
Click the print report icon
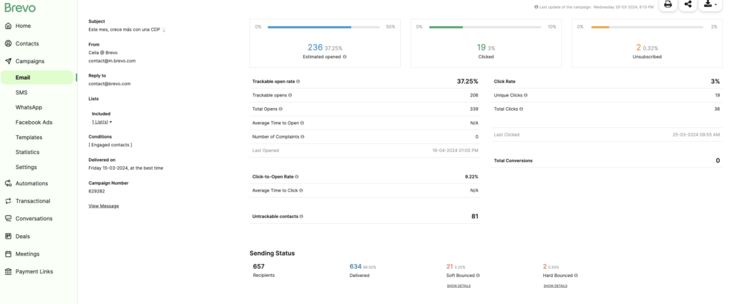[x=668, y=4]
